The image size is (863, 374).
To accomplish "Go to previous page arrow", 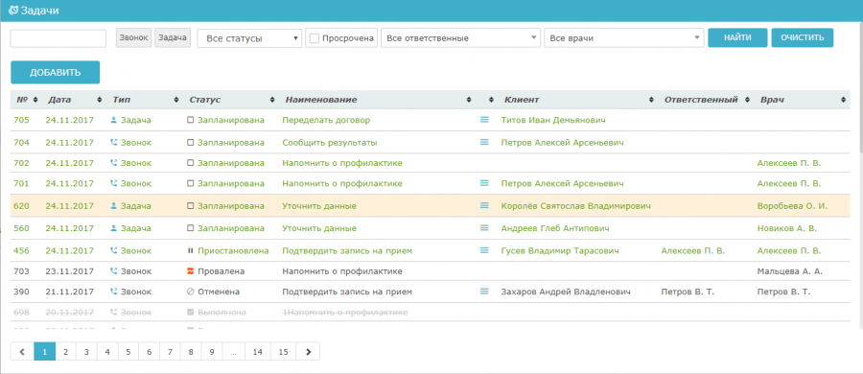I will [x=22, y=351].
